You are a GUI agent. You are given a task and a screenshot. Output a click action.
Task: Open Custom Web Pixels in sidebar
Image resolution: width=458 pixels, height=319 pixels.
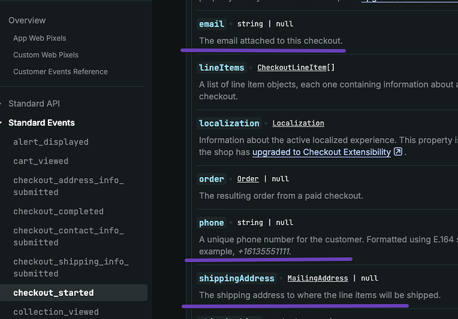(46, 55)
